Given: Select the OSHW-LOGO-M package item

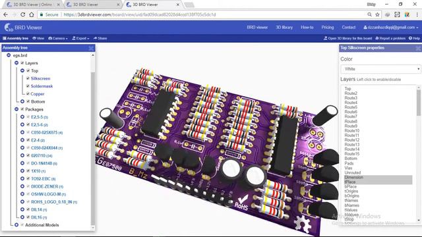Looking at the screenshot, I should [48, 194].
